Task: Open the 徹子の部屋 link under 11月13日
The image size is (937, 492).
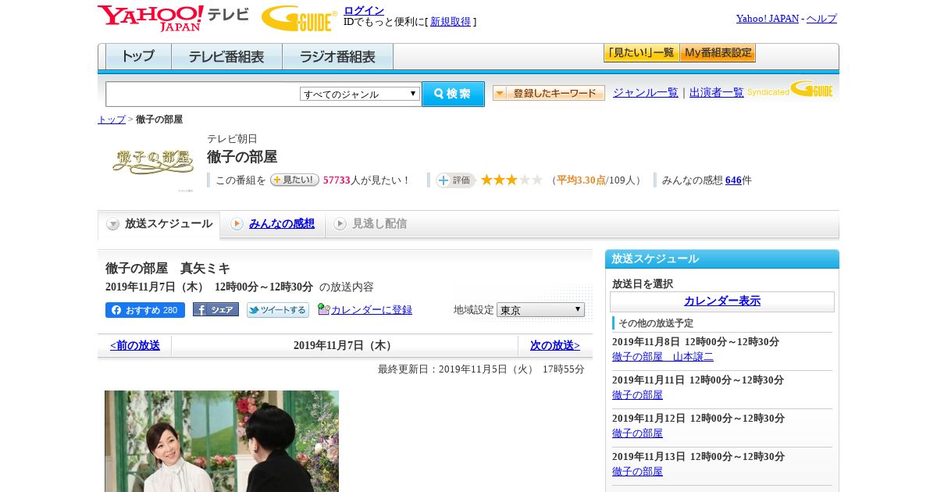Action: (637, 472)
